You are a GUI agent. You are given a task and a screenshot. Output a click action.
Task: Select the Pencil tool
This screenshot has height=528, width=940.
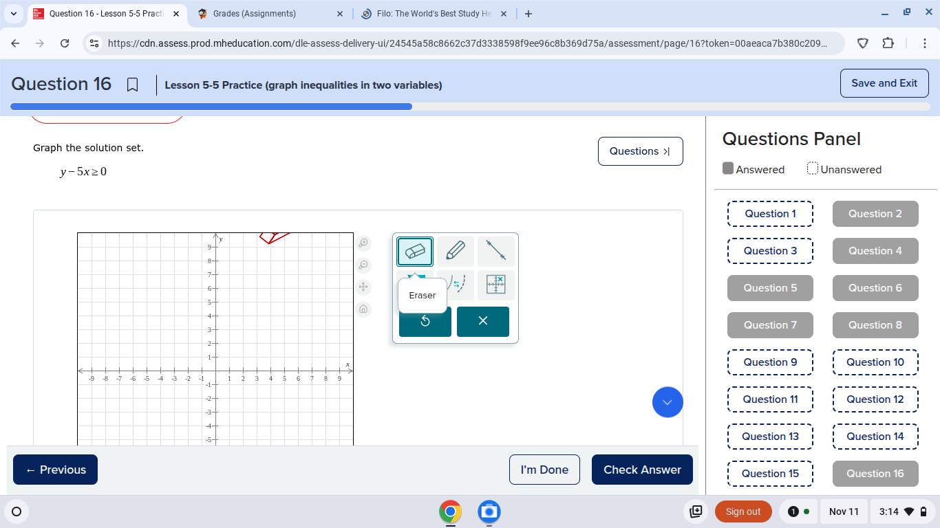point(456,252)
